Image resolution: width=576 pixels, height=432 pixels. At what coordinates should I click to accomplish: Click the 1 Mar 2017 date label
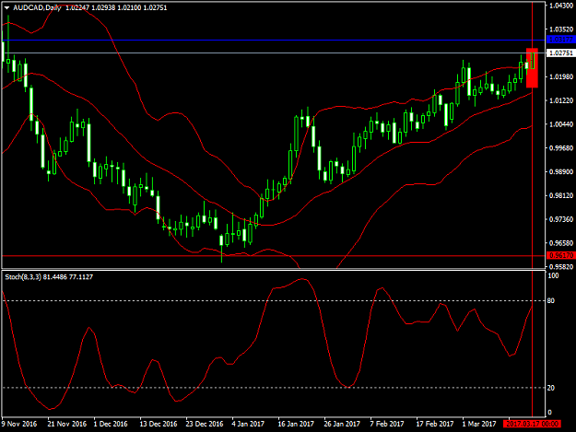[479, 424]
